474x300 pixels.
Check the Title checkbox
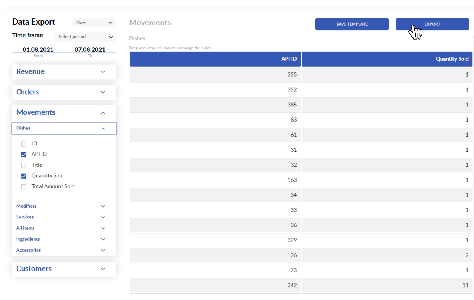coord(23,165)
